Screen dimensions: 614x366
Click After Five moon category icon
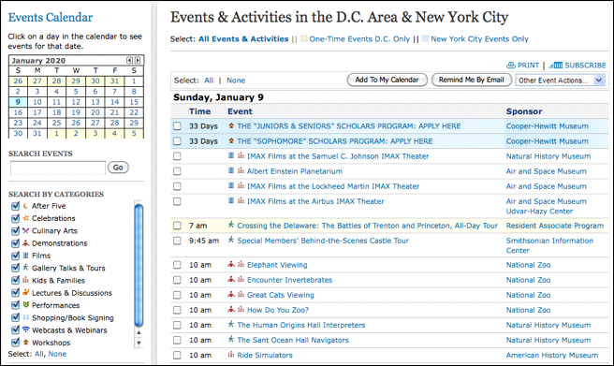point(26,206)
